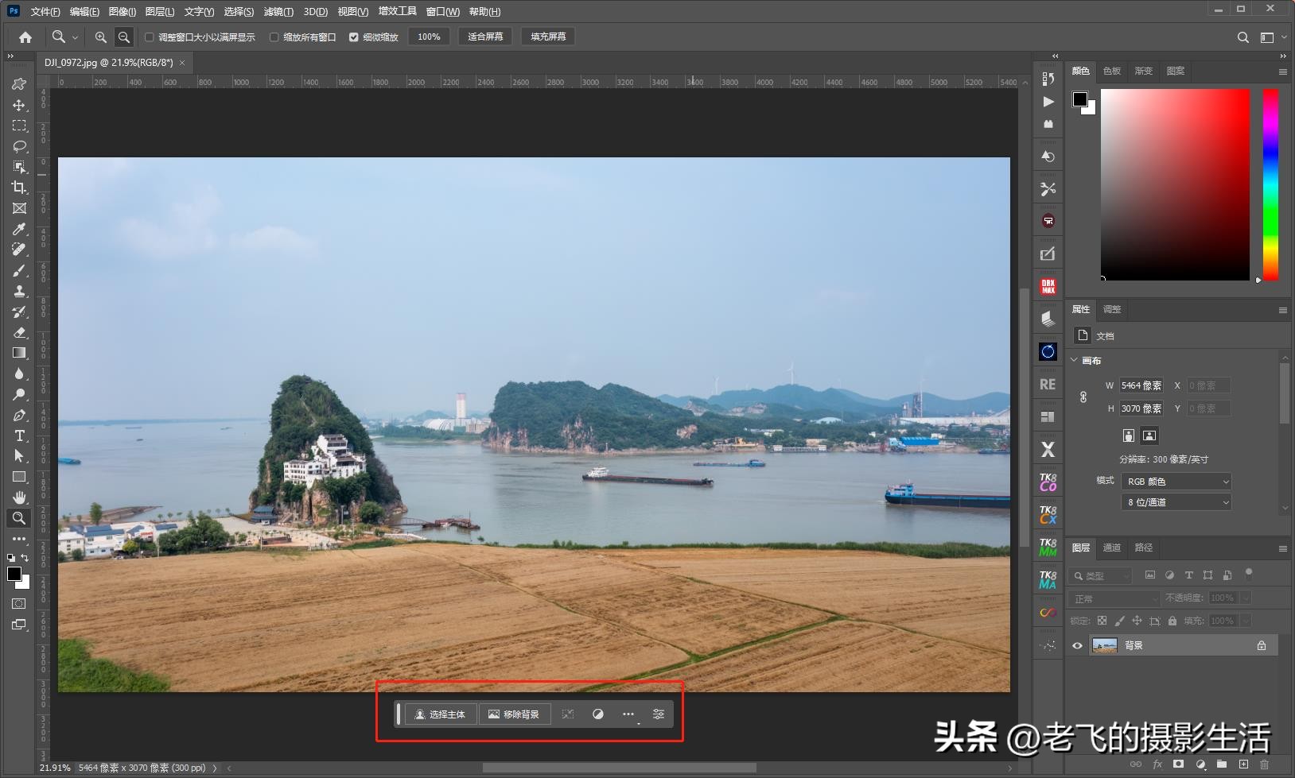Screen dimensions: 1295x778
Task: Collapse the 画布 section
Action: tap(1074, 360)
